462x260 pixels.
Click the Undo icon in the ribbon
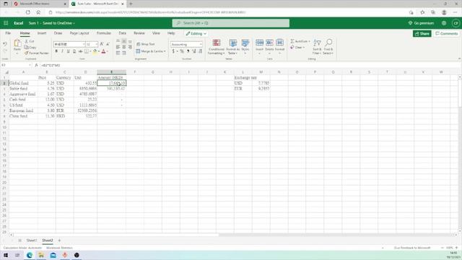click(5, 44)
